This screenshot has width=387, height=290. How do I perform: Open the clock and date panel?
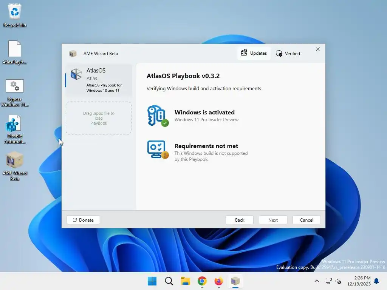tap(359, 281)
